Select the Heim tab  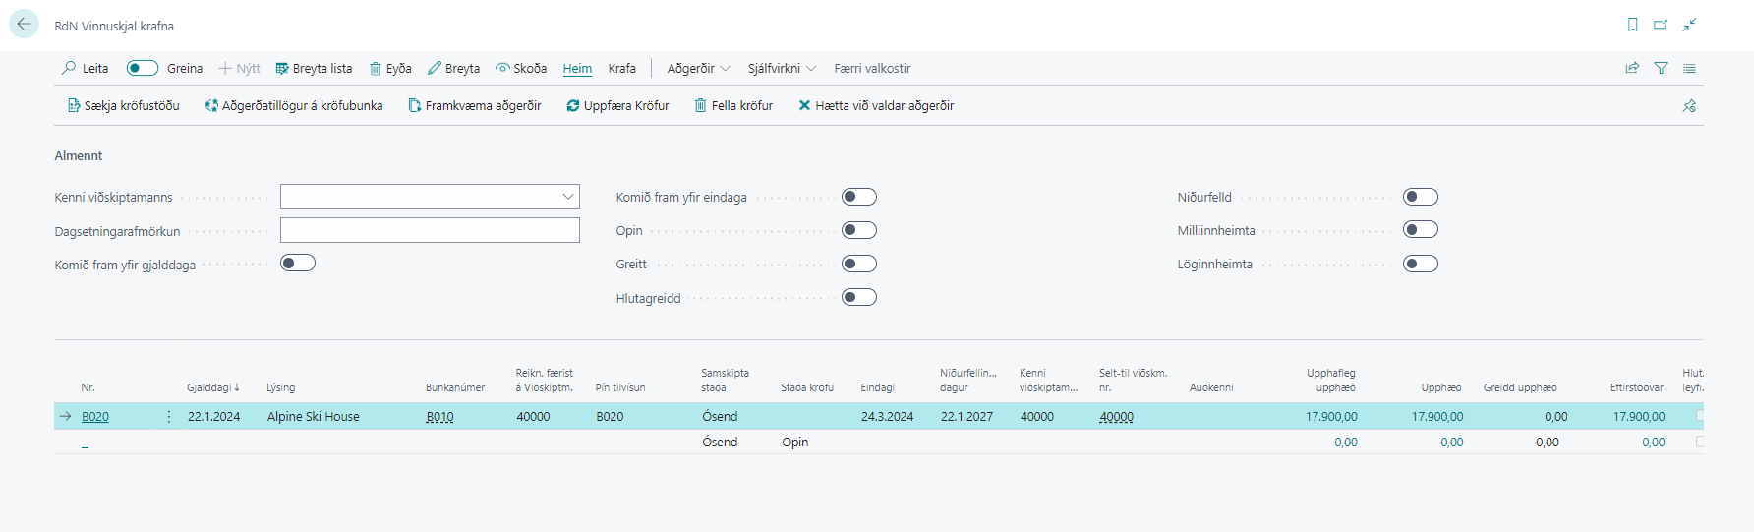(577, 69)
